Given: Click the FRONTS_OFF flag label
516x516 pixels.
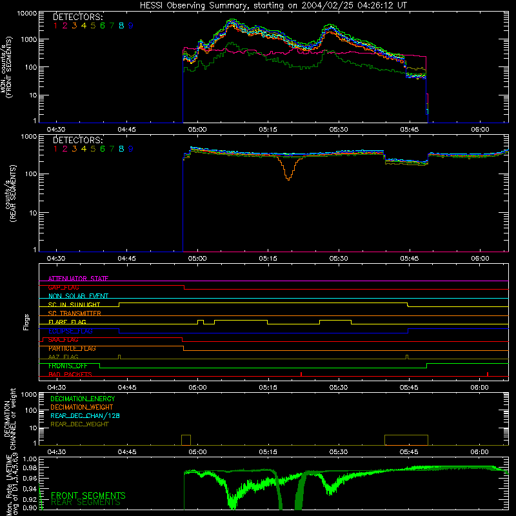Looking at the screenshot, I should pos(68,366).
